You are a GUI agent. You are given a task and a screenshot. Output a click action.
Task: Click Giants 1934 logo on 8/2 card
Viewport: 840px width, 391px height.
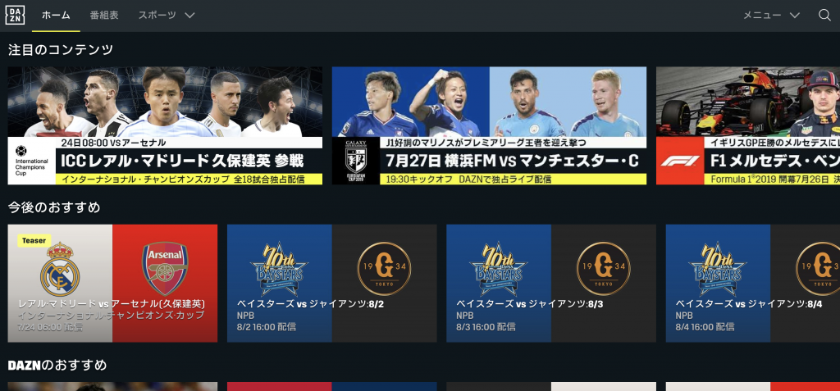(x=384, y=269)
